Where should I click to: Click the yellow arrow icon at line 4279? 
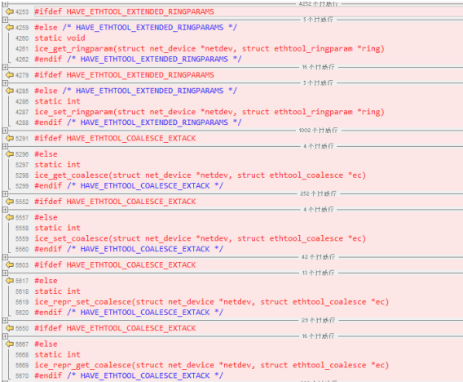pos(10,75)
